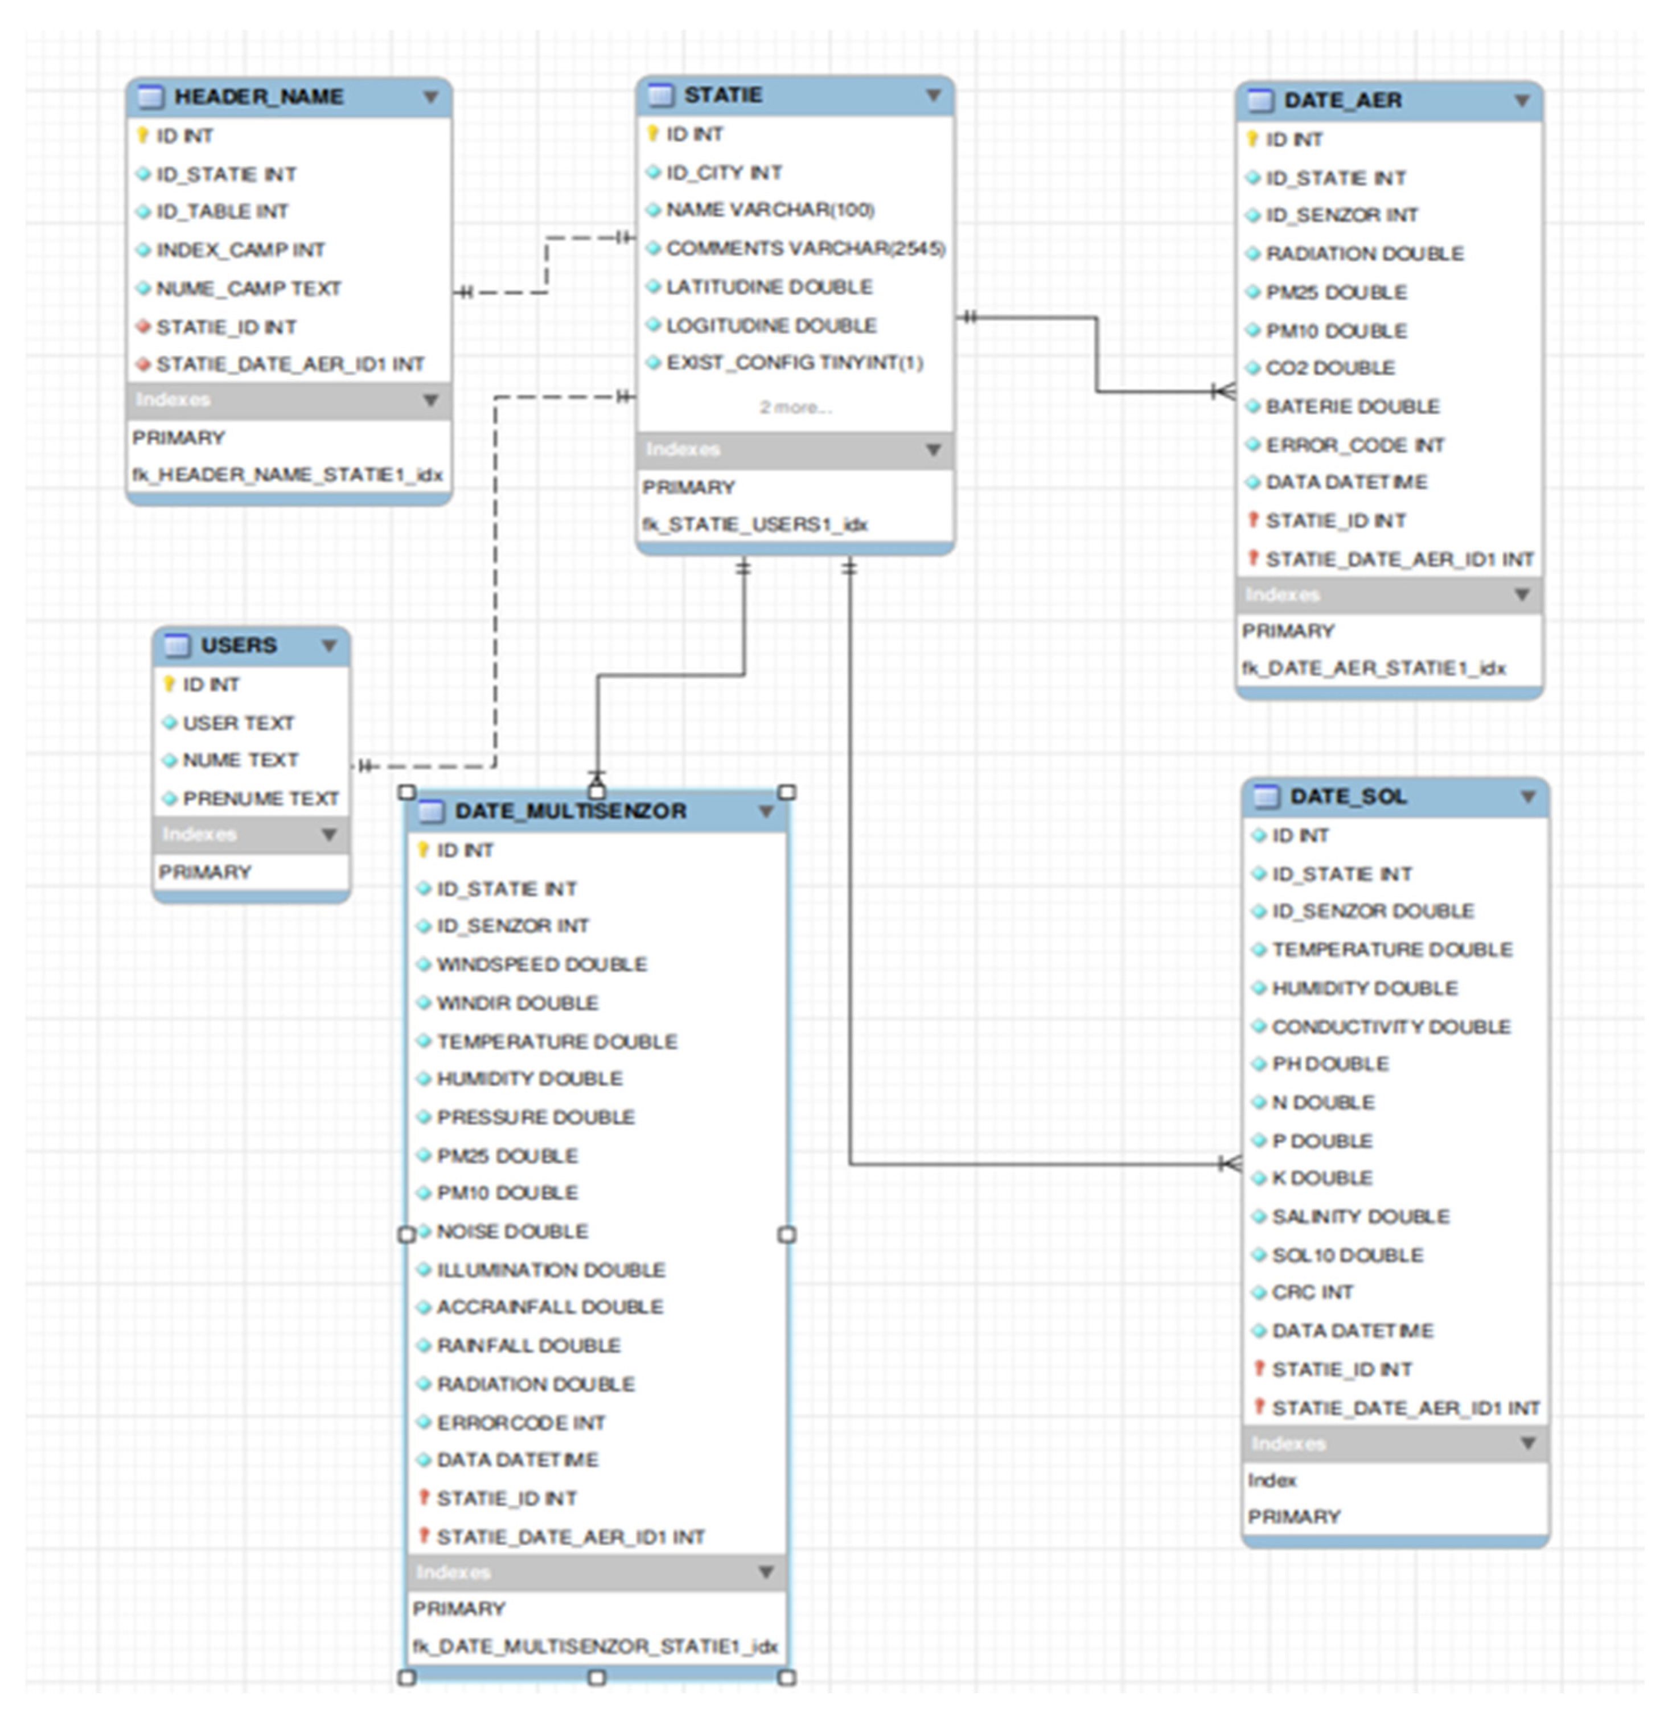Collapse the STATIE table with header arrow
The width and height of the screenshot is (1676, 1728).
(x=933, y=95)
